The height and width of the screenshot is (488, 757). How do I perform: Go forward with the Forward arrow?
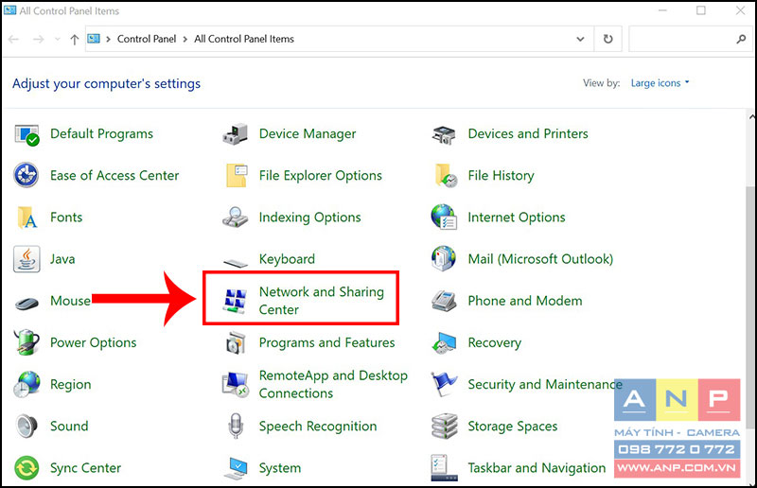[38, 39]
